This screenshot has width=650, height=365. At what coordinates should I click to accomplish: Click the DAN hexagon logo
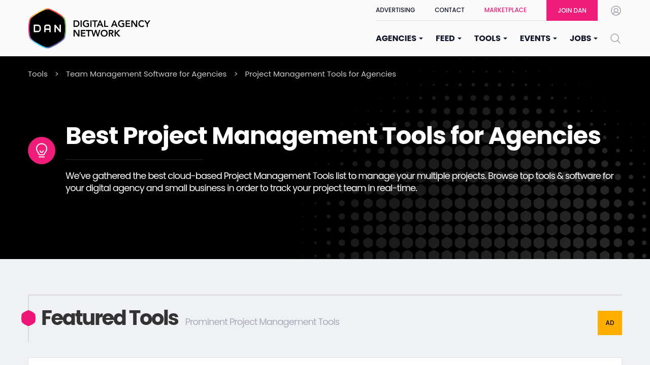click(x=47, y=28)
